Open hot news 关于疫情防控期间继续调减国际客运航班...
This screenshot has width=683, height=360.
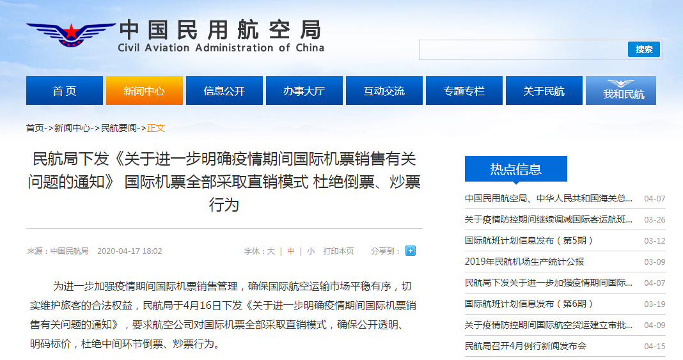[549, 219]
